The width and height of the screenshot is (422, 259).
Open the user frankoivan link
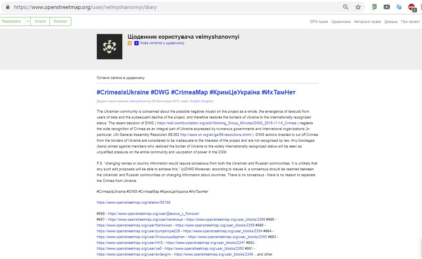(x=134, y=225)
